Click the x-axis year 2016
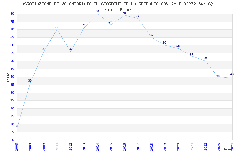Image resolution: width=235 pixels, height=152 pixels. 124,147
